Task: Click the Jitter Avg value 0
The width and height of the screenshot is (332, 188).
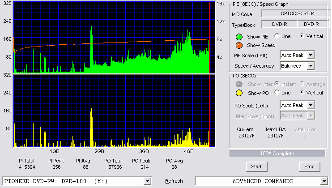Action: click(305, 136)
